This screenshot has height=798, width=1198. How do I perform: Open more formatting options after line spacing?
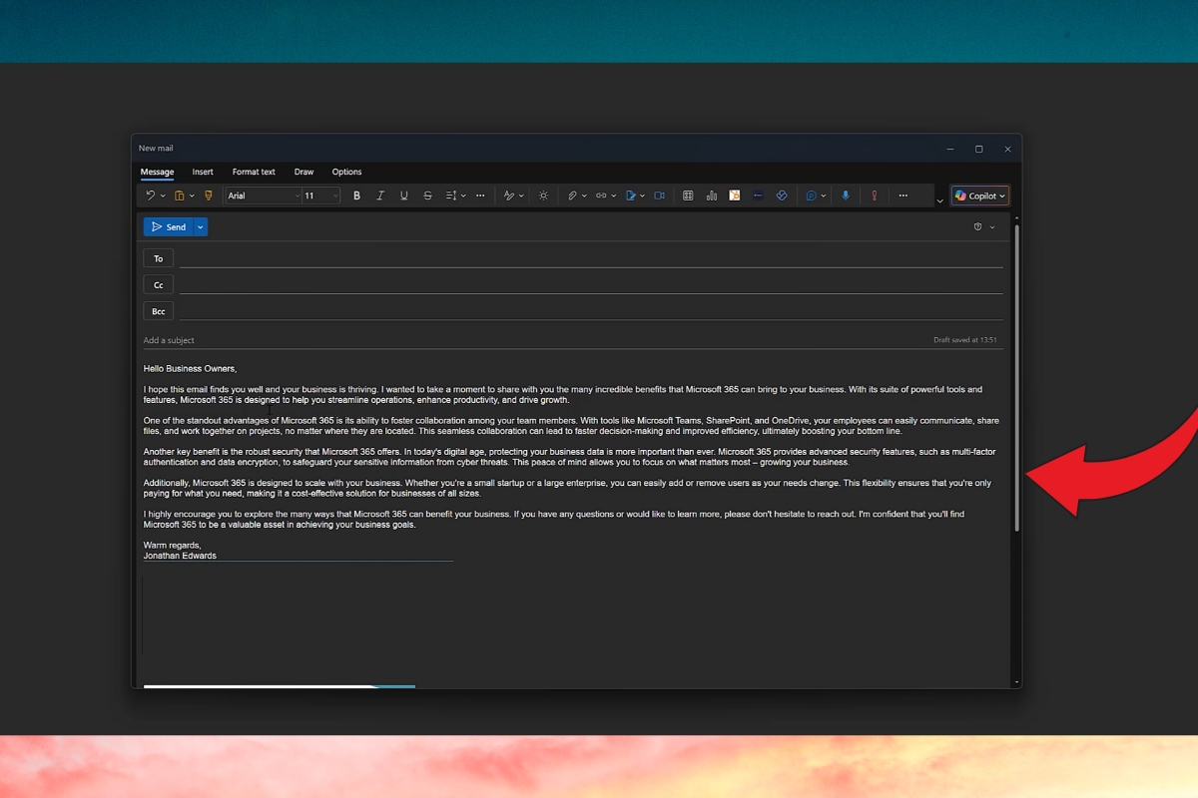point(480,196)
